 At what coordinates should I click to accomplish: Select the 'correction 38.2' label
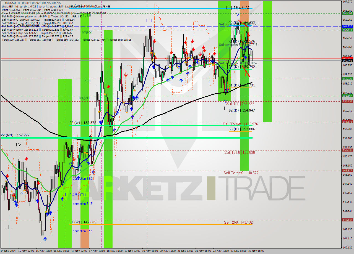pos(82,179)
